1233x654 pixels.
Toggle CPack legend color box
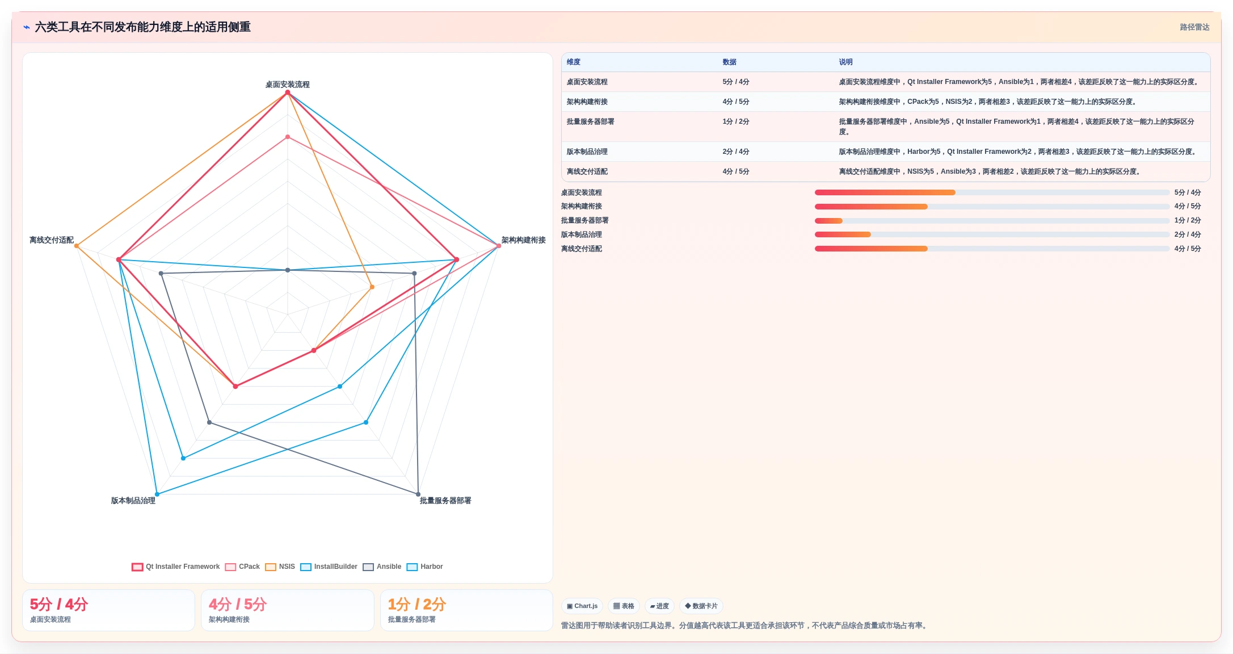click(x=230, y=567)
